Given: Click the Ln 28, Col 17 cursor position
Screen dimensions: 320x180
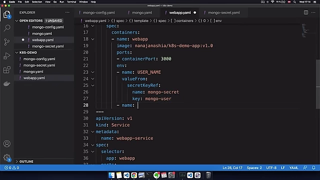Looking at the screenshot, I should [x=232, y=168].
